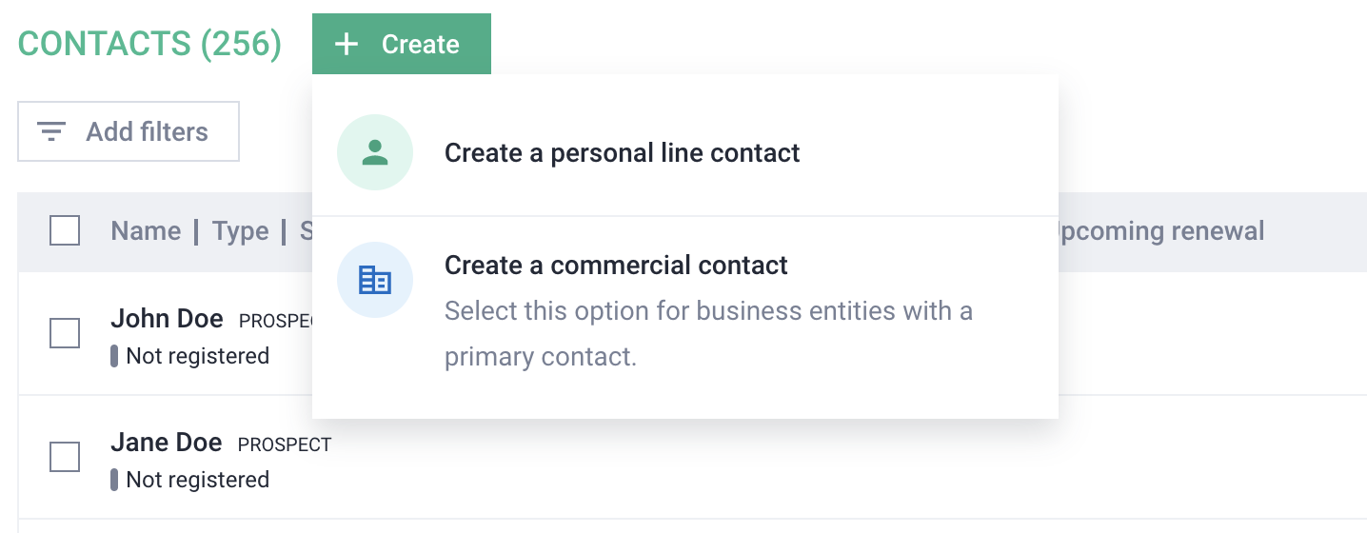Click the CONTACTS (256) heading
The height and width of the screenshot is (533, 1367).
click(x=149, y=44)
